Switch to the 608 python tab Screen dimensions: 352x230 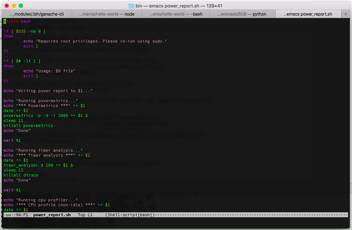coord(242,14)
